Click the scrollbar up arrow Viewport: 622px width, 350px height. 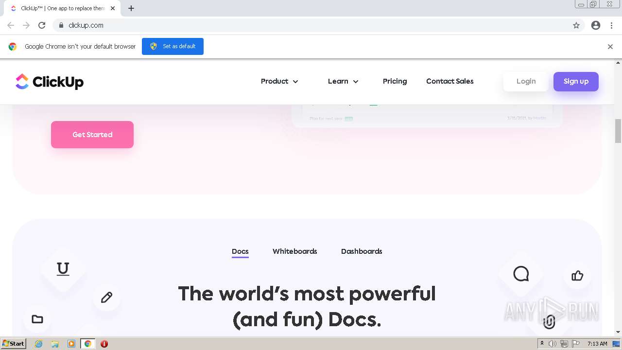coord(618,63)
